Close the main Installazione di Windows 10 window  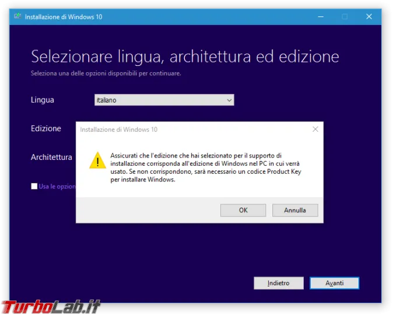tap(369, 17)
